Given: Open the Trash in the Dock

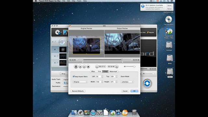Looking at the screenshot, I should pyautogui.click(x=134, y=112).
